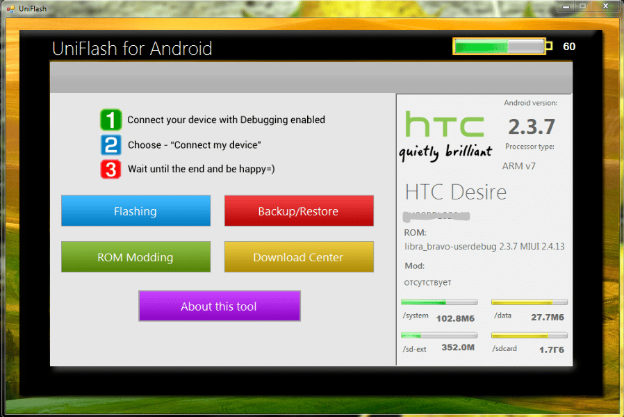
Task: Click the UniFlash icon in title bar
Action: [x=10, y=8]
